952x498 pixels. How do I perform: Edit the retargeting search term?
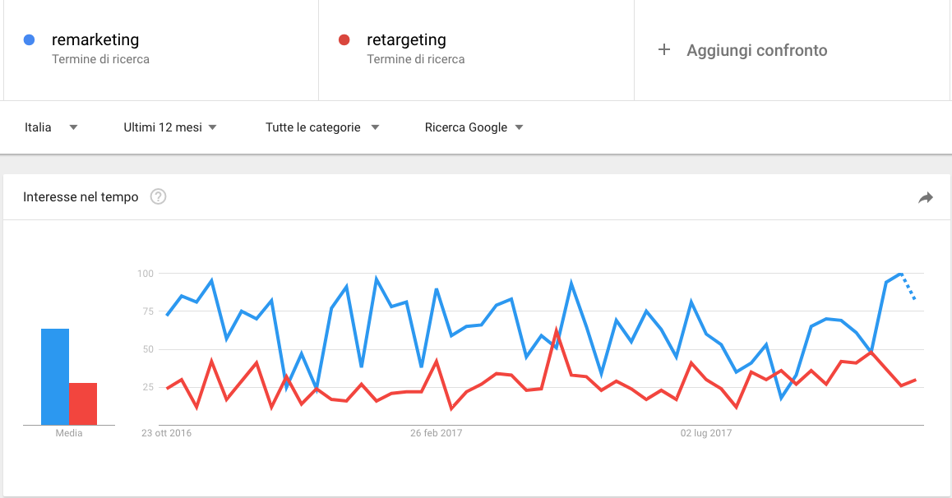click(x=406, y=40)
